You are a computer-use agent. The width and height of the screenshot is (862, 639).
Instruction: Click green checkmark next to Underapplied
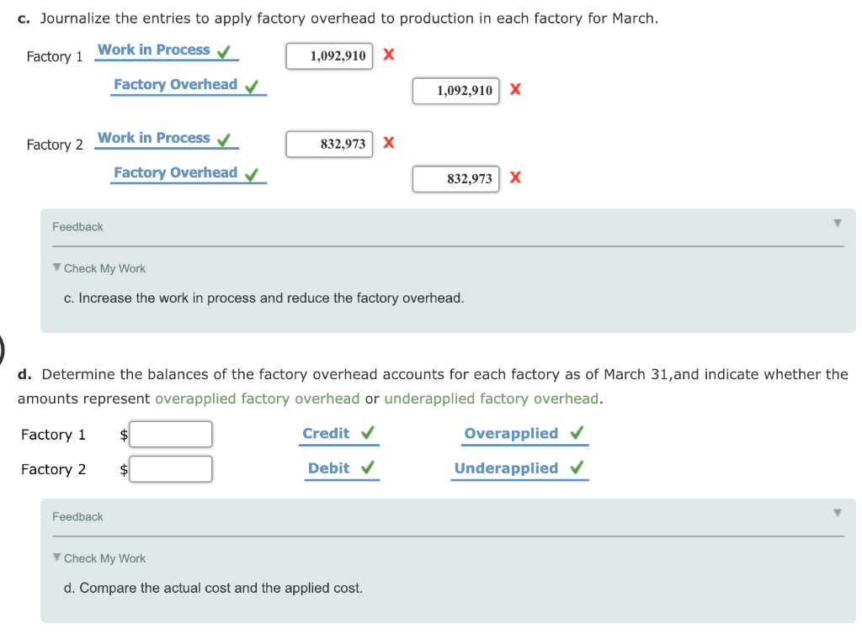(577, 468)
